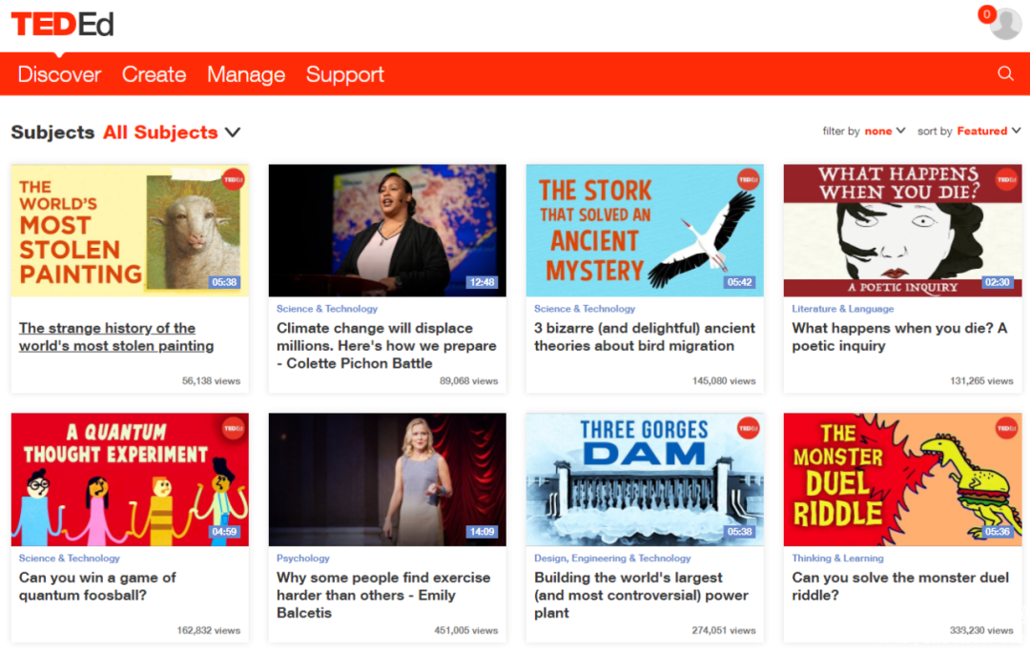Open 'Can you win a game of quantum foosball?' title
Screen dimensions: 1030x651
click(x=97, y=586)
